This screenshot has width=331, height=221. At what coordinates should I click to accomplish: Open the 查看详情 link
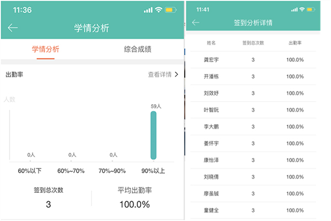click(159, 74)
